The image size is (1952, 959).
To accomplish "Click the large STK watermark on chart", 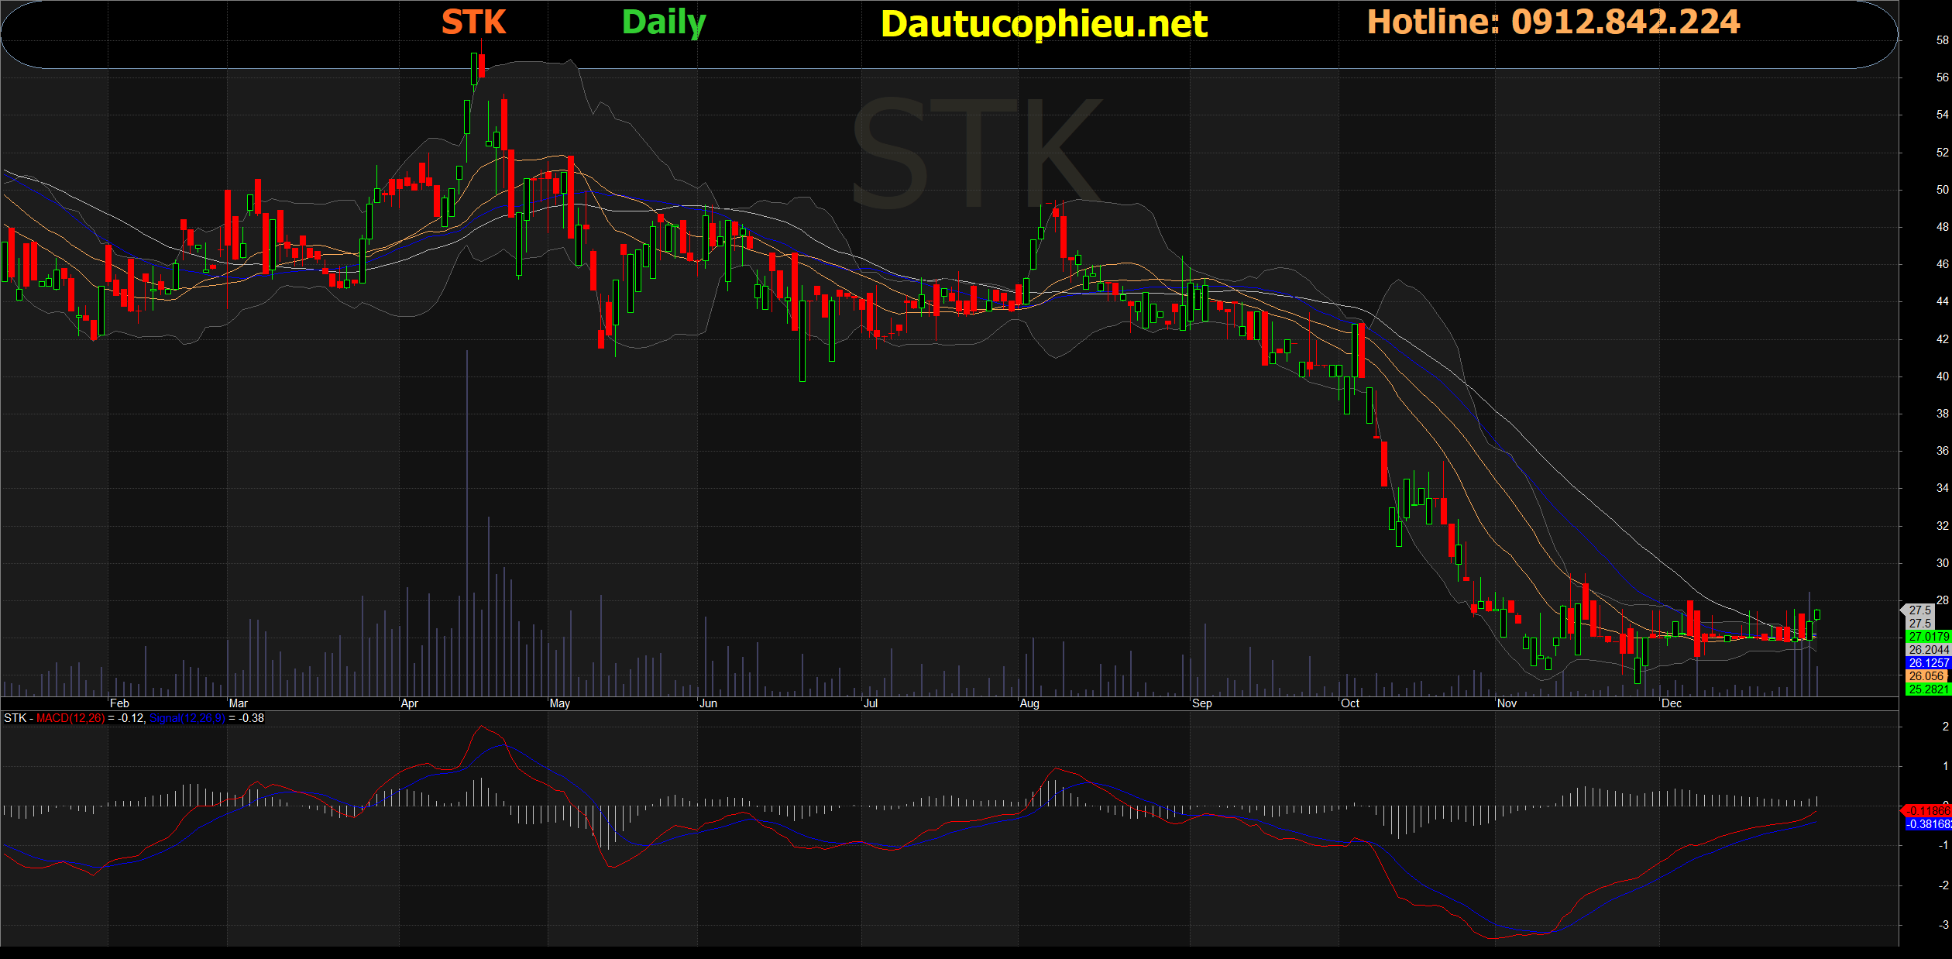I will [x=976, y=153].
